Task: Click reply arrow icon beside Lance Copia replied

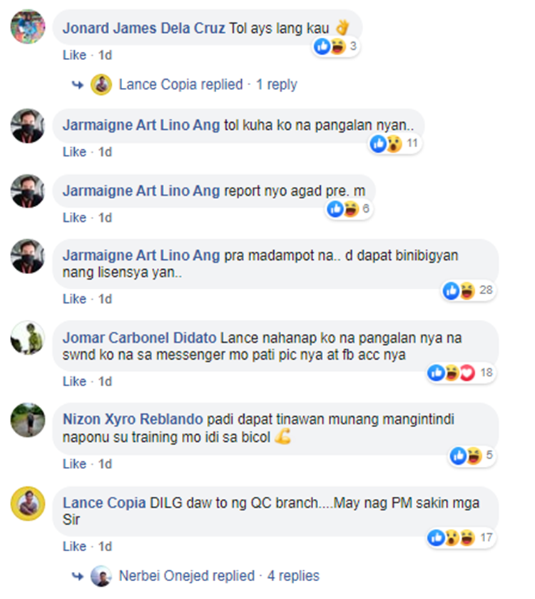Action: (x=78, y=85)
